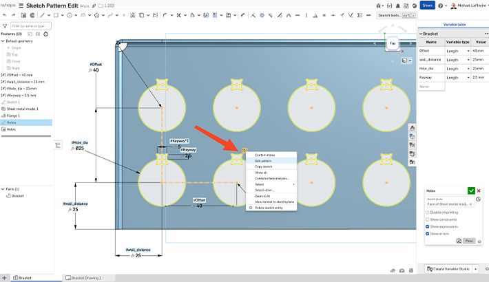Collapse the Default geometry tree group
Viewport: 489px width, 282px height.
click(x=3, y=41)
